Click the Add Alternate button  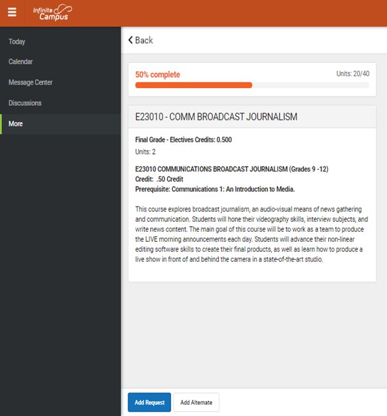click(x=196, y=402)
